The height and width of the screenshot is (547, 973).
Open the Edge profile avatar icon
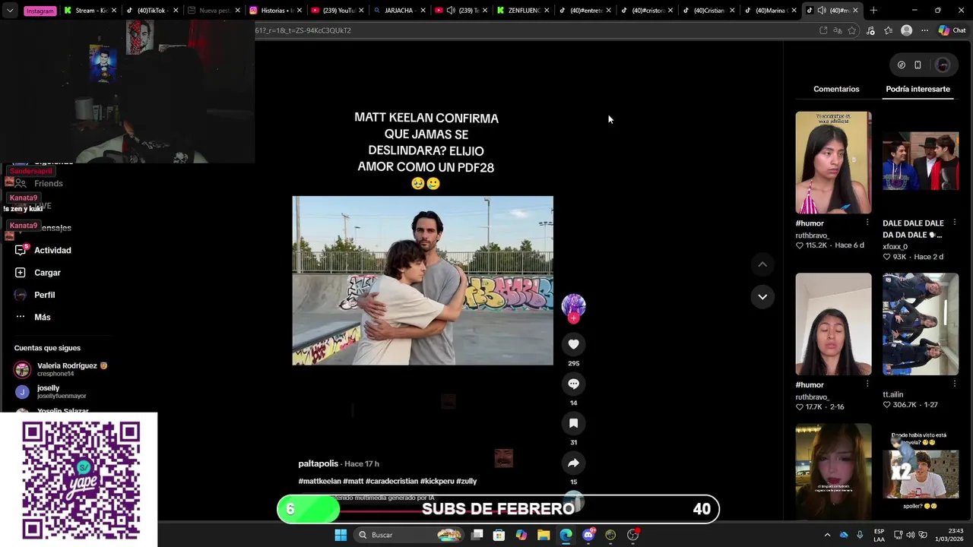906,30
